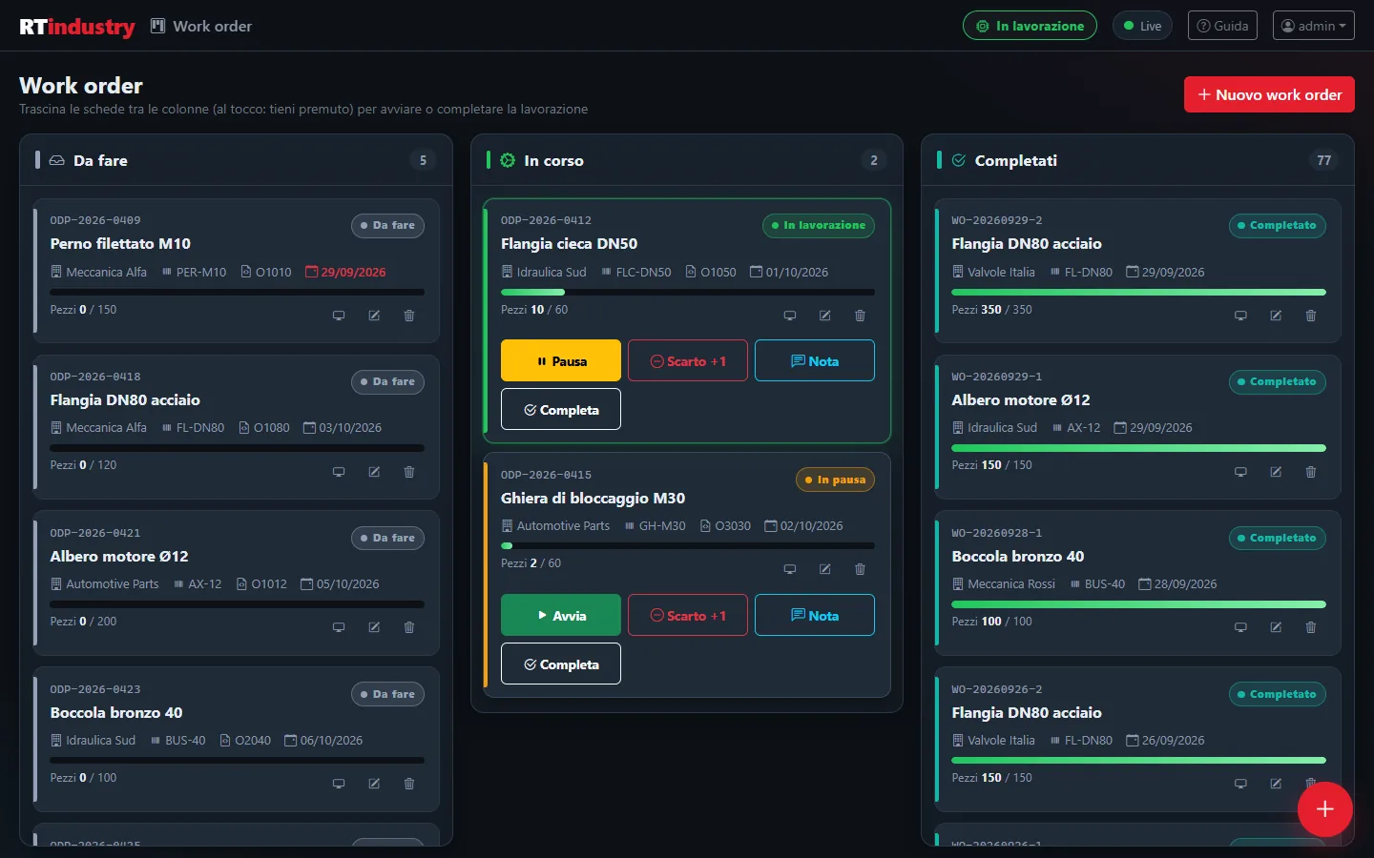Select the Da fare column header

236,160
